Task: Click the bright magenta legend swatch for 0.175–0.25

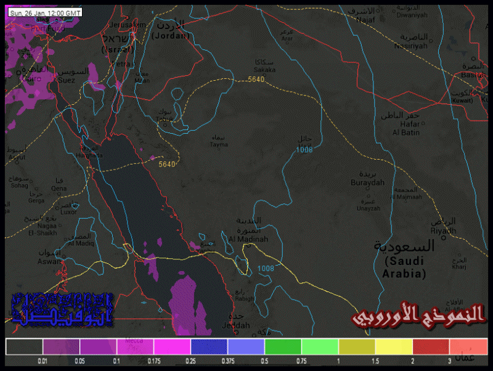Action: 172,346
